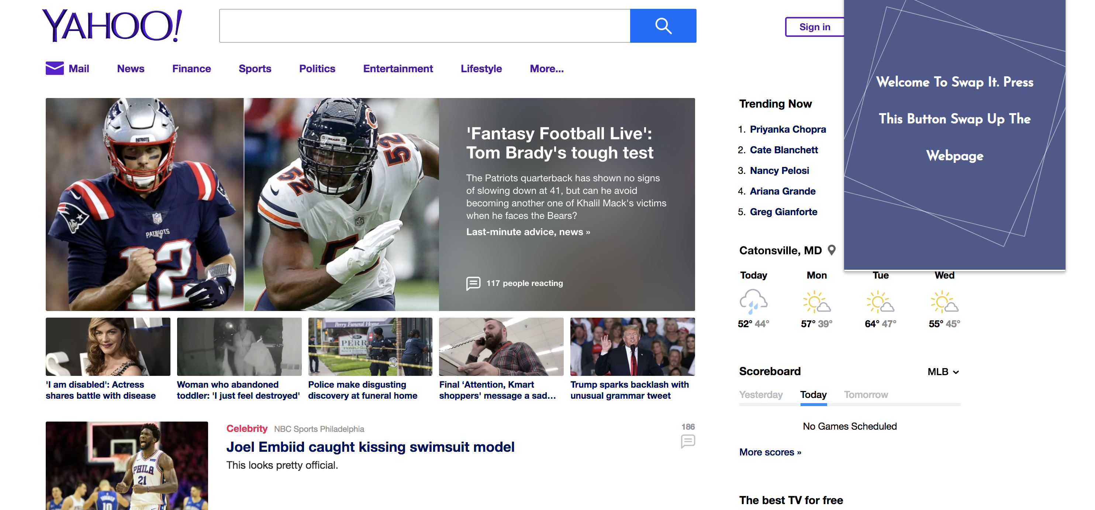Open the MLB league dropdown
This screenshot has height=510, width=1095.
tap(943, 372)
